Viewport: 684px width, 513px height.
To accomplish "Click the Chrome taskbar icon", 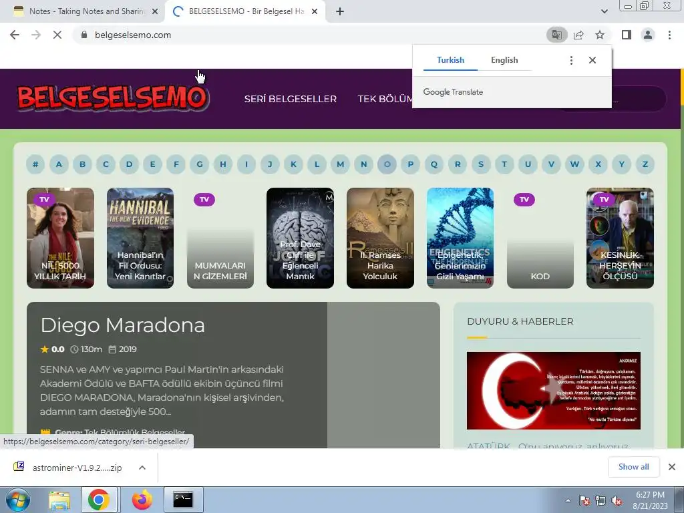I will tap(99, 500).
